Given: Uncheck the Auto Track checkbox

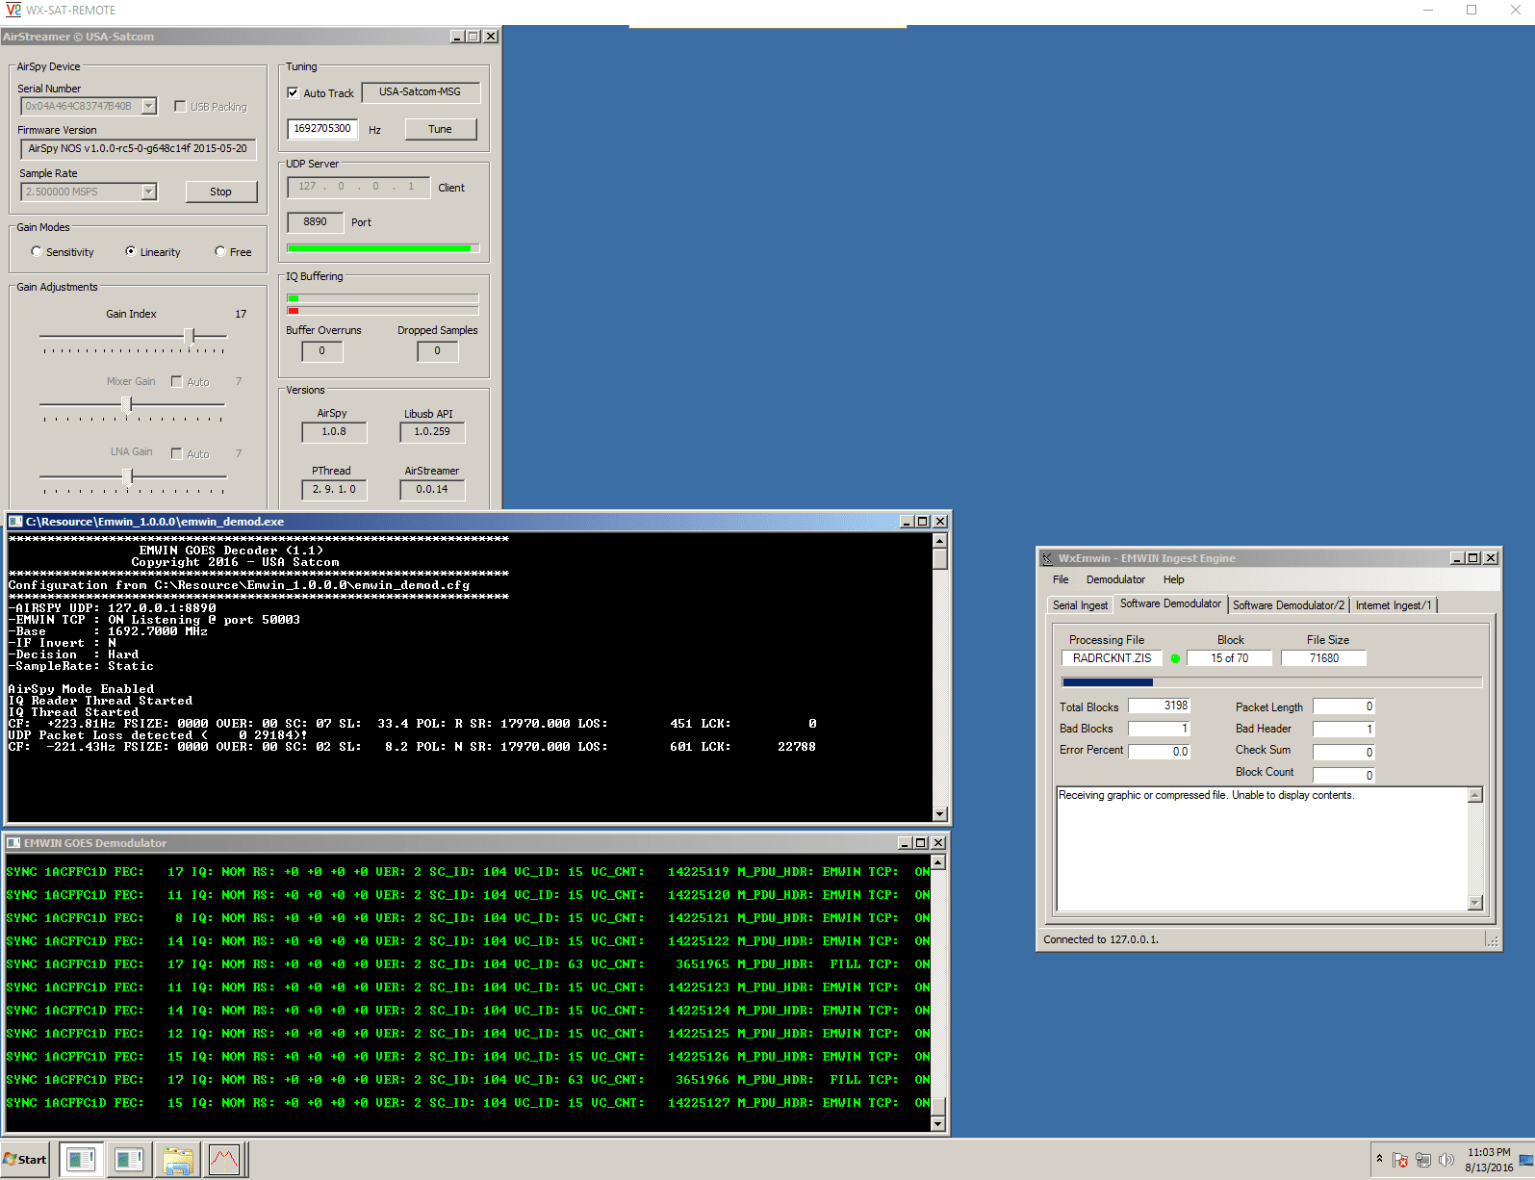Looking at the screenshot, I should [294, 93].
